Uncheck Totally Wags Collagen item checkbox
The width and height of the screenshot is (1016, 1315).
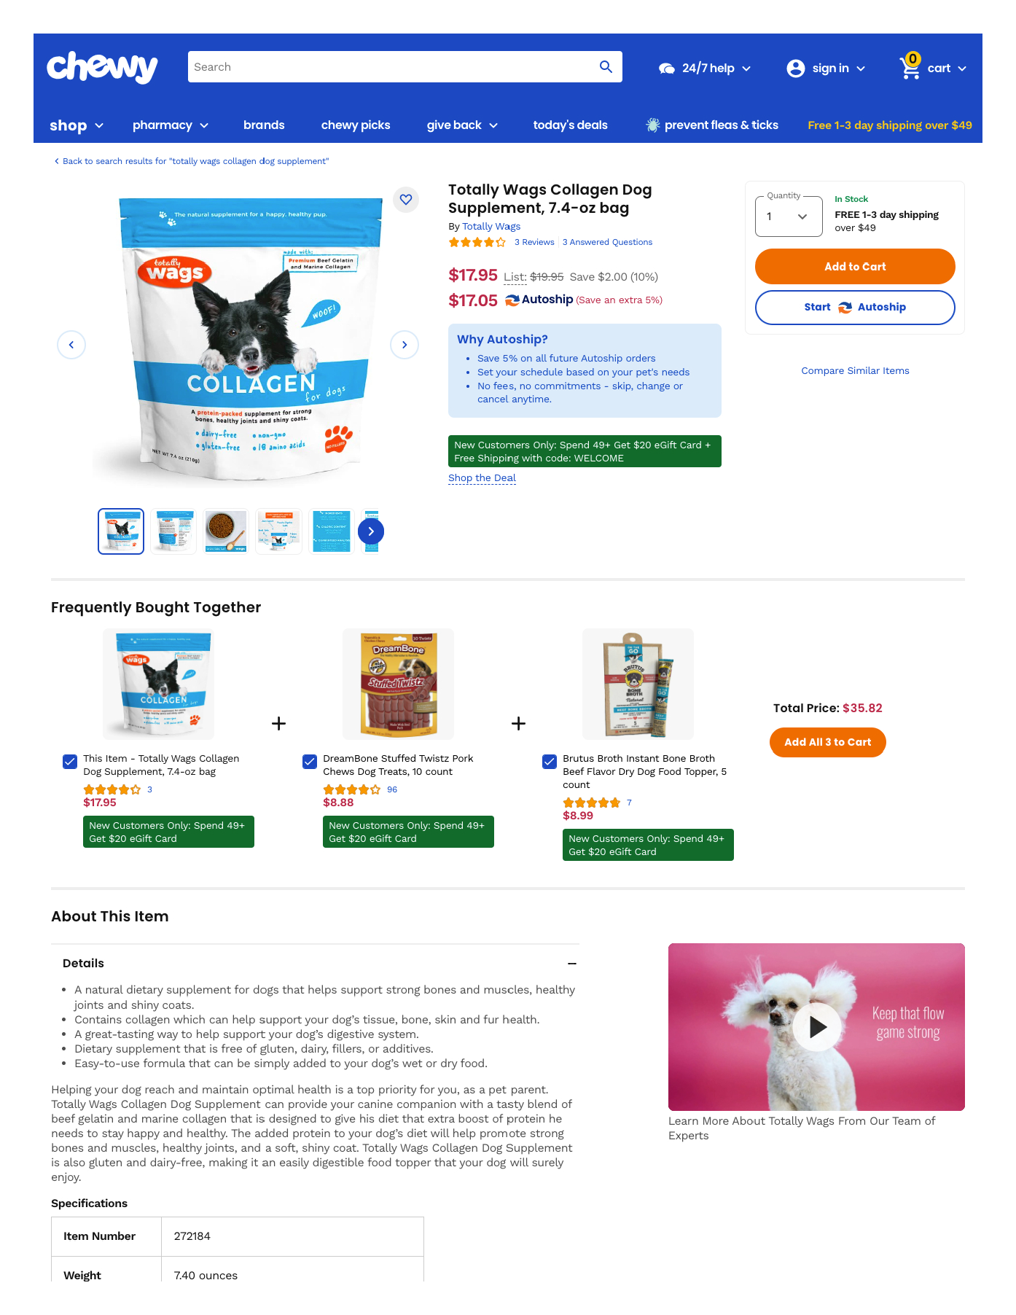(x=70, y=762)
